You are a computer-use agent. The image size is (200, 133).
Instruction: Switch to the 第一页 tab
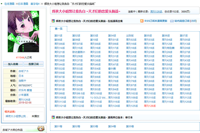coord(58,29)
